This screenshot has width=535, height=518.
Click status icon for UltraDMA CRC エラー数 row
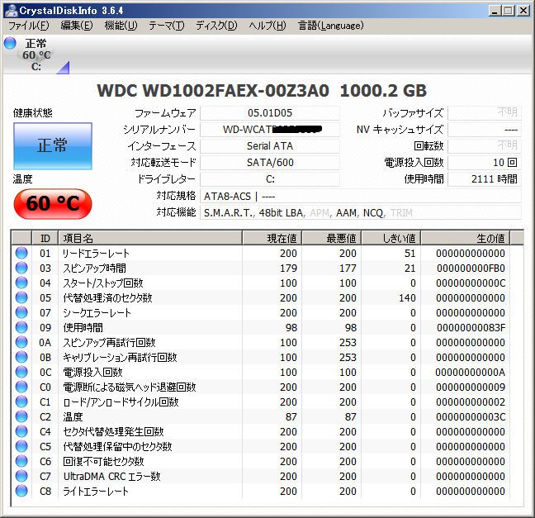pyautogui.click(x=21, y=477)
